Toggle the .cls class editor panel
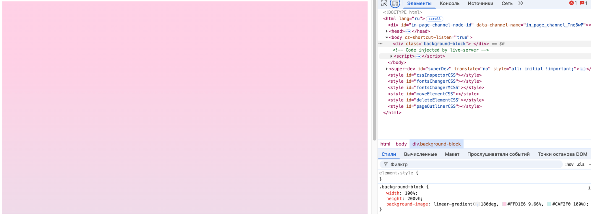 coord(581,164)
